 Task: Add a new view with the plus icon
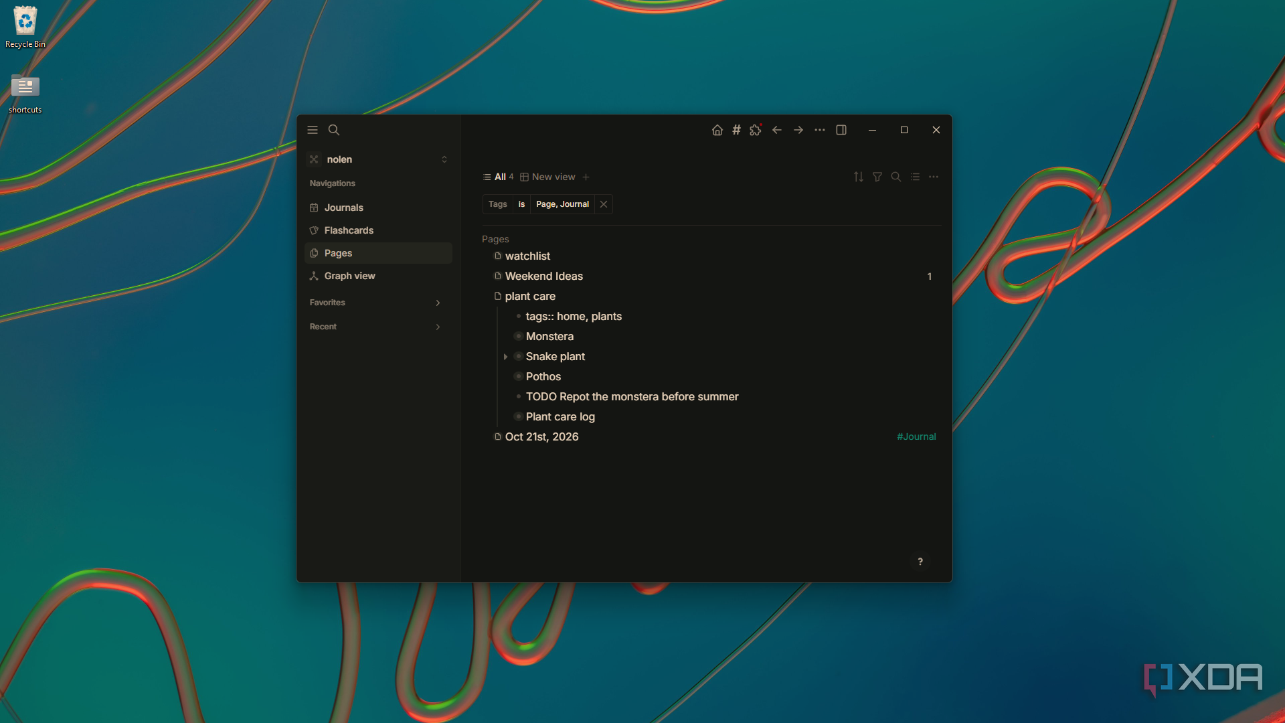586,177
